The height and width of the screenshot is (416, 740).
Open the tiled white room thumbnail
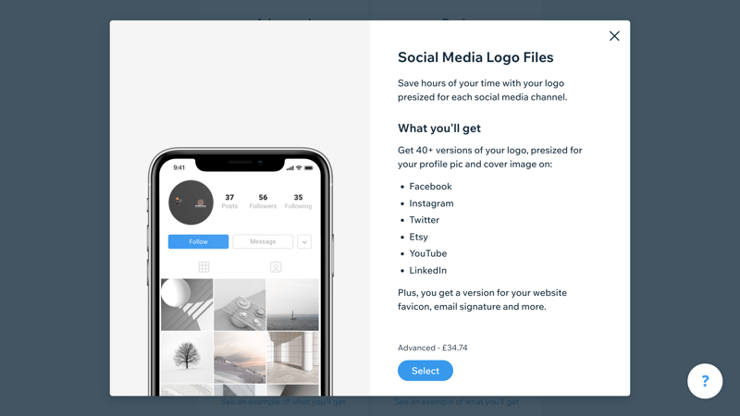click(x=292, y=358)
